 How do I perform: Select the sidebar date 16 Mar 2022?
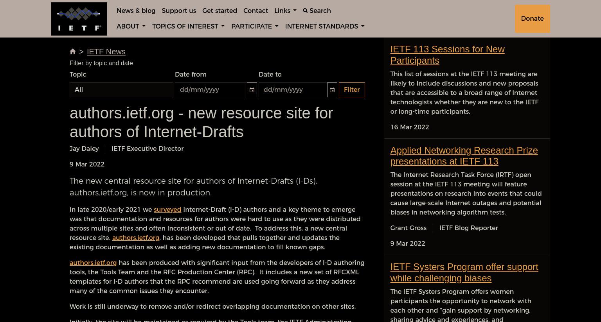(x=409, y=127)
